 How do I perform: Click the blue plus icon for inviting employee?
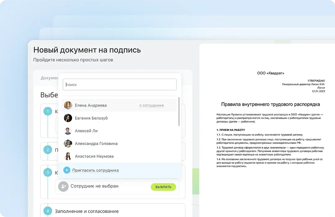tap(67, 170)
